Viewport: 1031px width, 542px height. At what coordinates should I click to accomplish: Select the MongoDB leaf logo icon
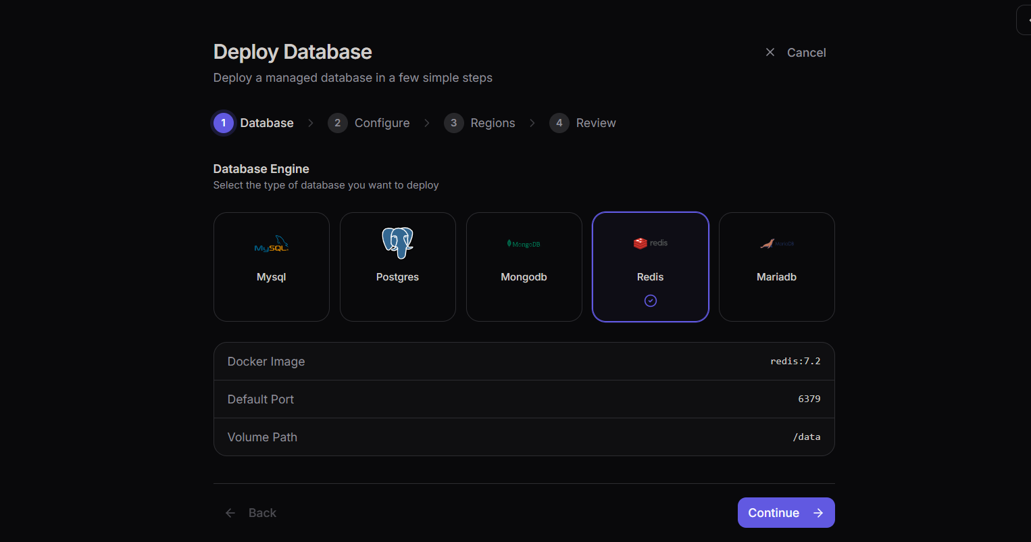click(508, 242)
